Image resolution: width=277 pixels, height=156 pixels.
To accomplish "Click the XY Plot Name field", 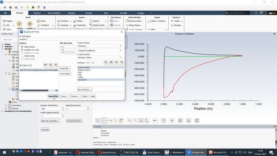I will [71, 39].
